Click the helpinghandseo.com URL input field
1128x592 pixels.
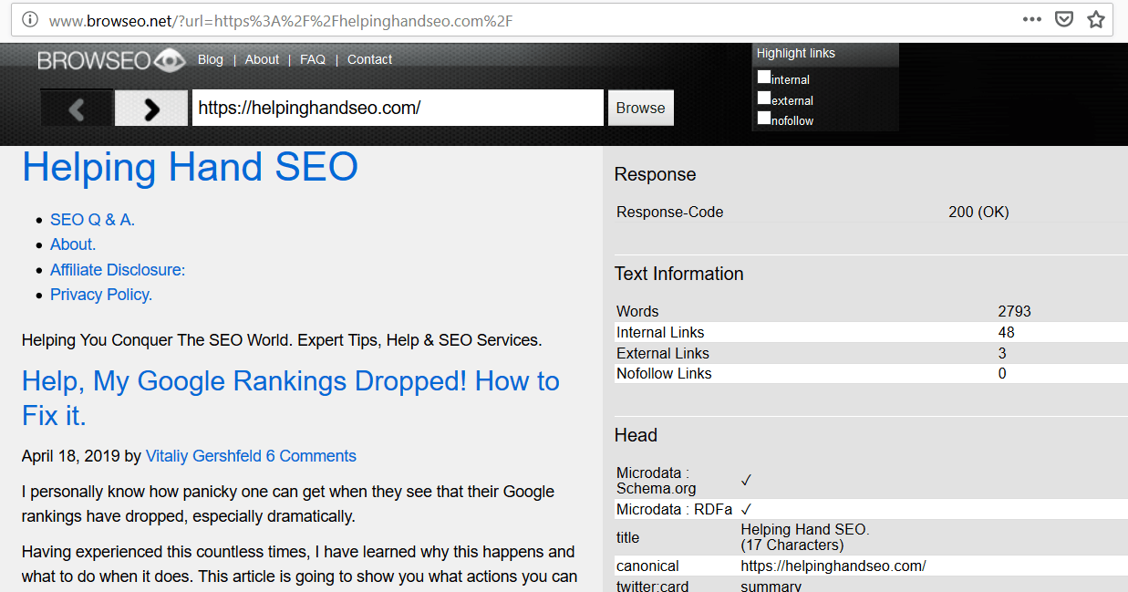pos(398,108)
